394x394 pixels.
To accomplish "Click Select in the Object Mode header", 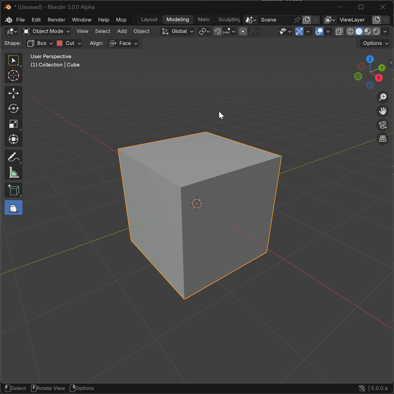I will (103, 31).
